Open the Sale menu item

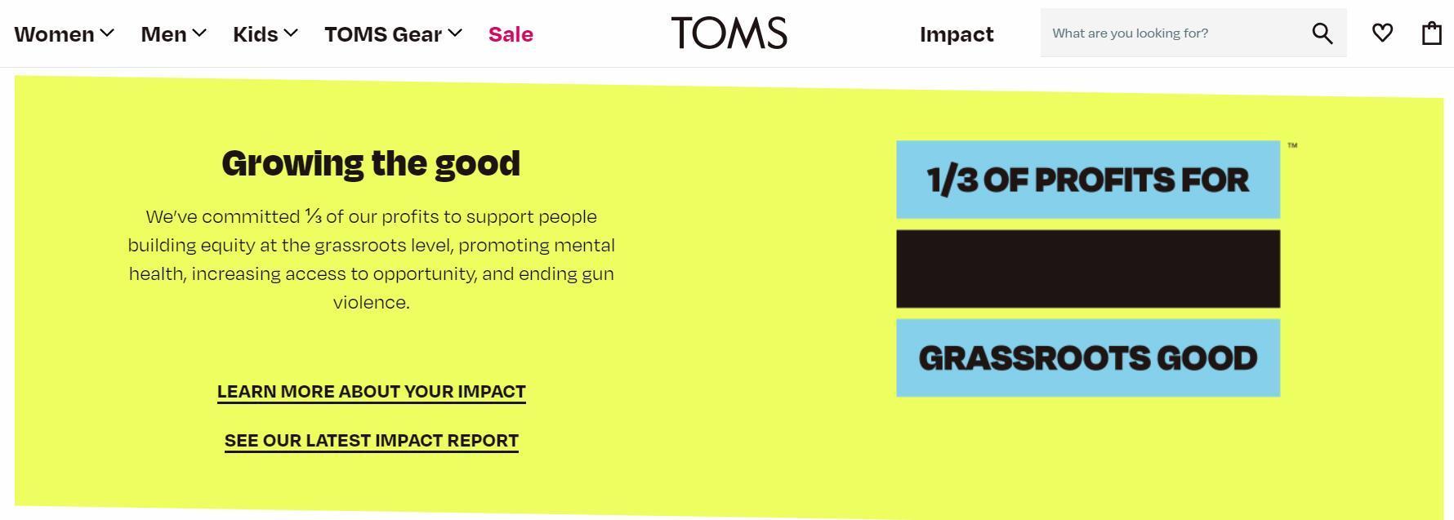point(511,34)
